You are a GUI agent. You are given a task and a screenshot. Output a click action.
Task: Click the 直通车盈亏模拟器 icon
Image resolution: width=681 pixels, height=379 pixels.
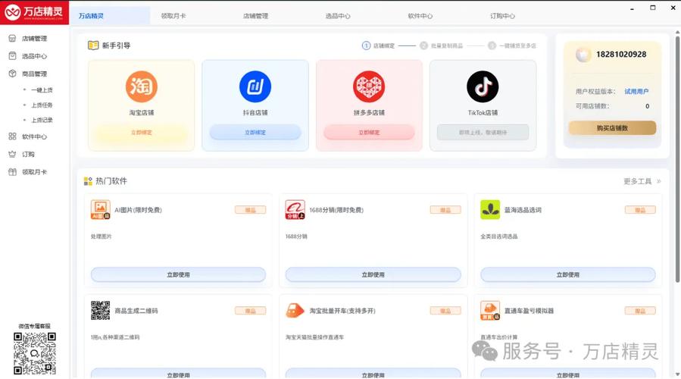pyautogui.click(x=490, y=311)
